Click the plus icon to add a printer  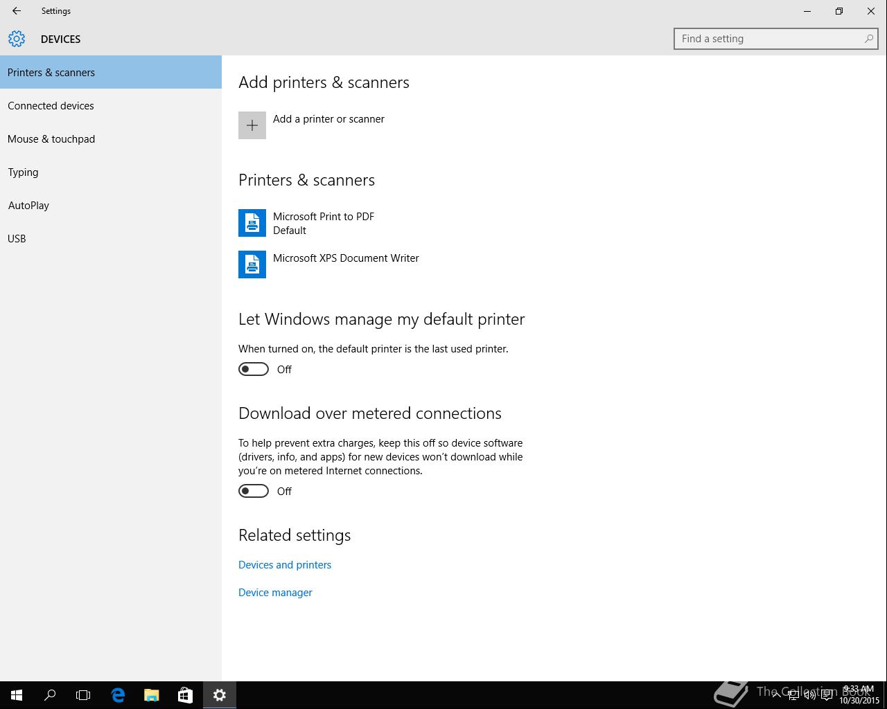(x=252, y=125)
